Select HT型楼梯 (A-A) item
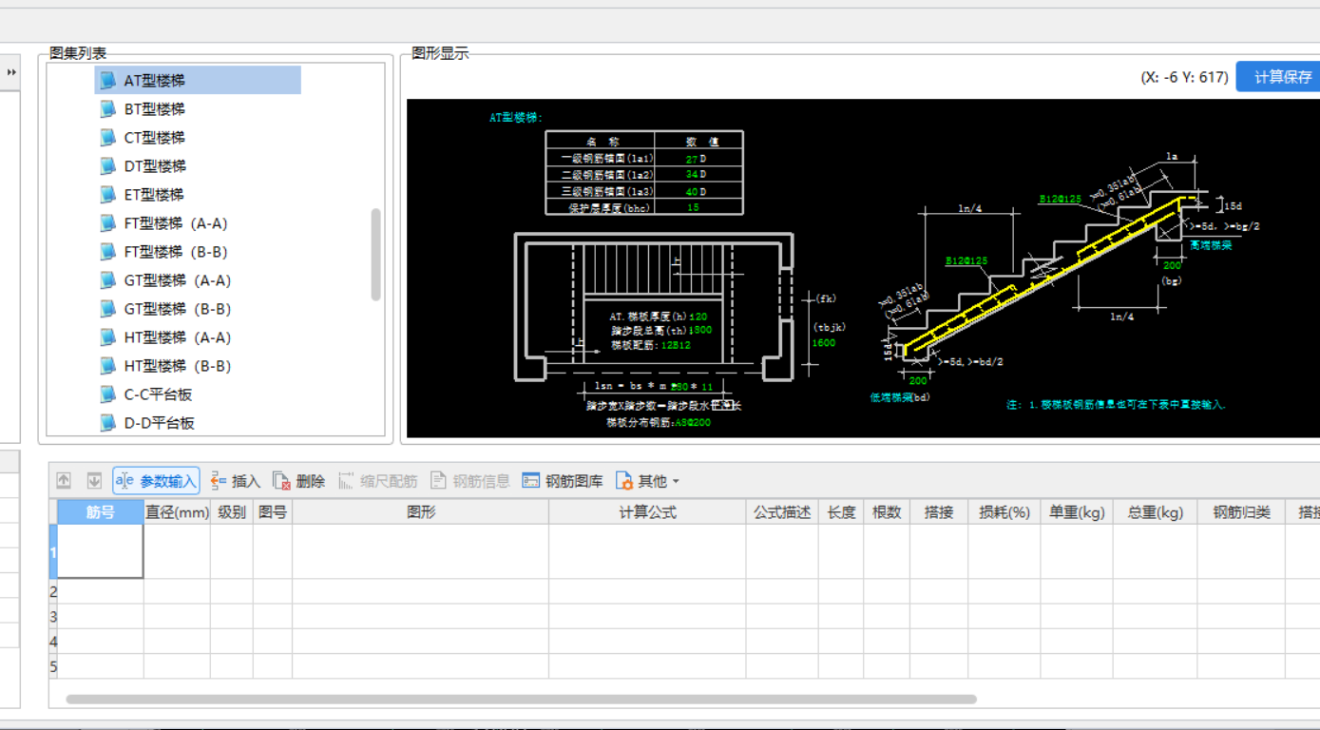 [x=165, y=337]
